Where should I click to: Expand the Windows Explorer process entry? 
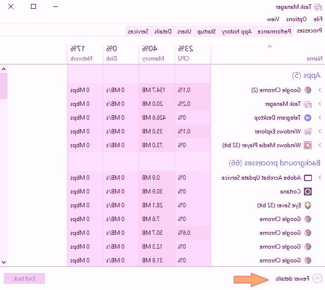point(320,131)
